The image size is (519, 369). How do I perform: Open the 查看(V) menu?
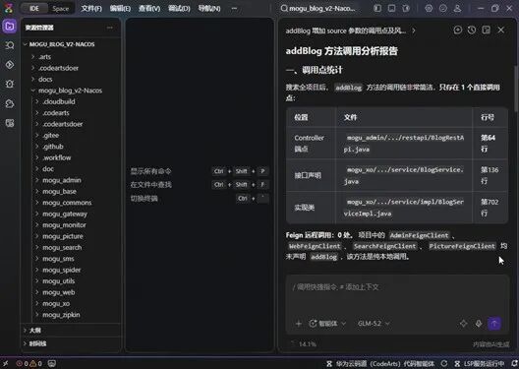tap(149, 8)
